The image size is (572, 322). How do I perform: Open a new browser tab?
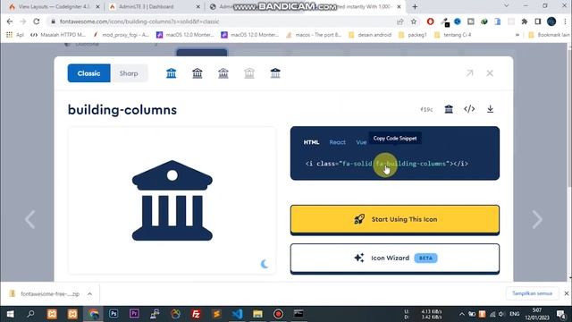coord(415,6)
